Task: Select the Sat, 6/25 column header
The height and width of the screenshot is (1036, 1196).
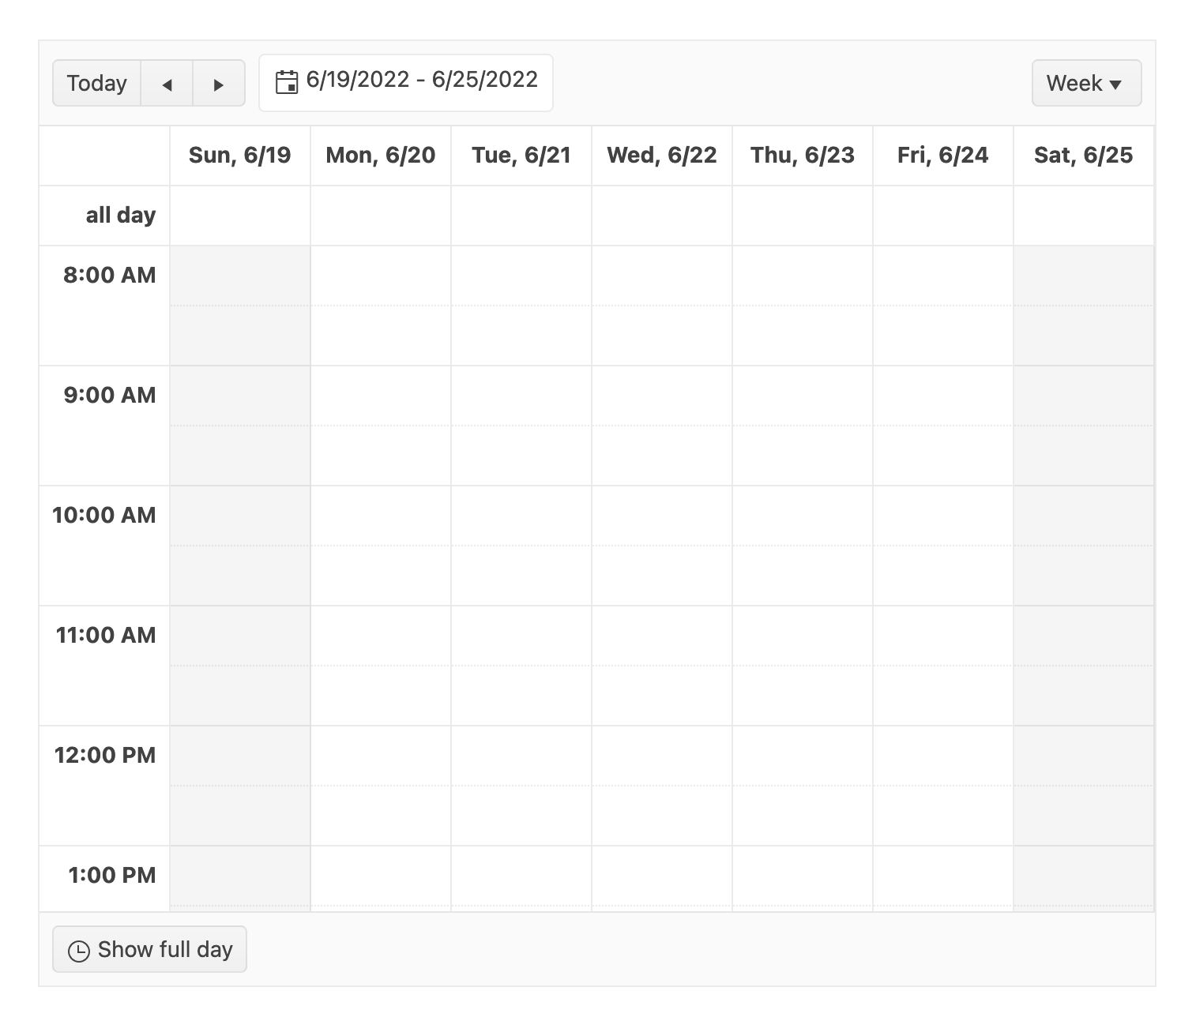Action: 1083,156
